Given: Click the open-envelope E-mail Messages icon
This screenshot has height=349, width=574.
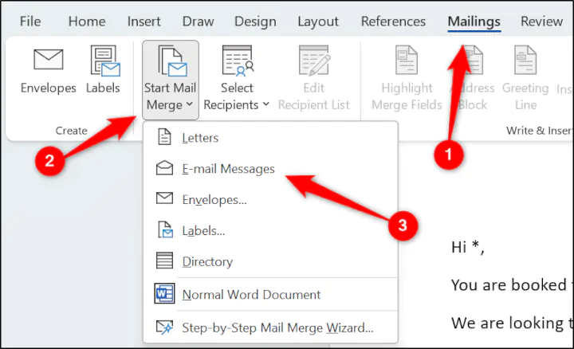Looking at the screenshot, I should pos(164,168).
